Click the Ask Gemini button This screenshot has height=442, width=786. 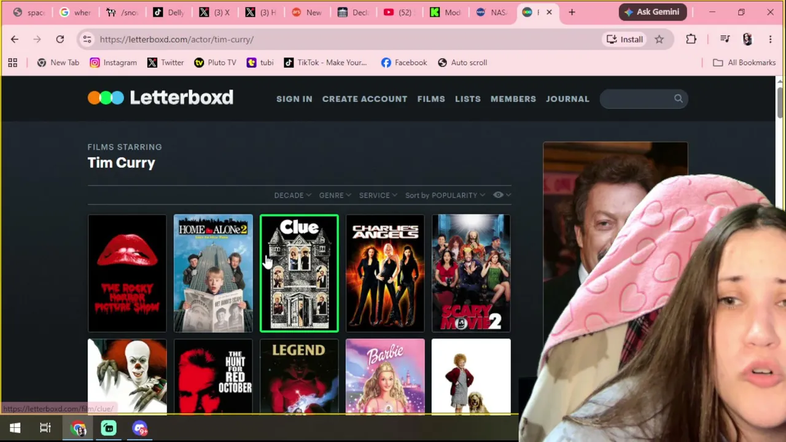(x=652, y=12)
